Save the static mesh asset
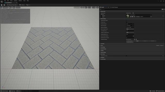The width and height of the screenshot is (165, 92). click(2, 5)
